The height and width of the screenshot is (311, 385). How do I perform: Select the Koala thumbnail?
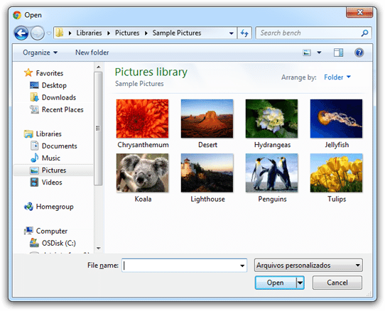coord(142,173)
